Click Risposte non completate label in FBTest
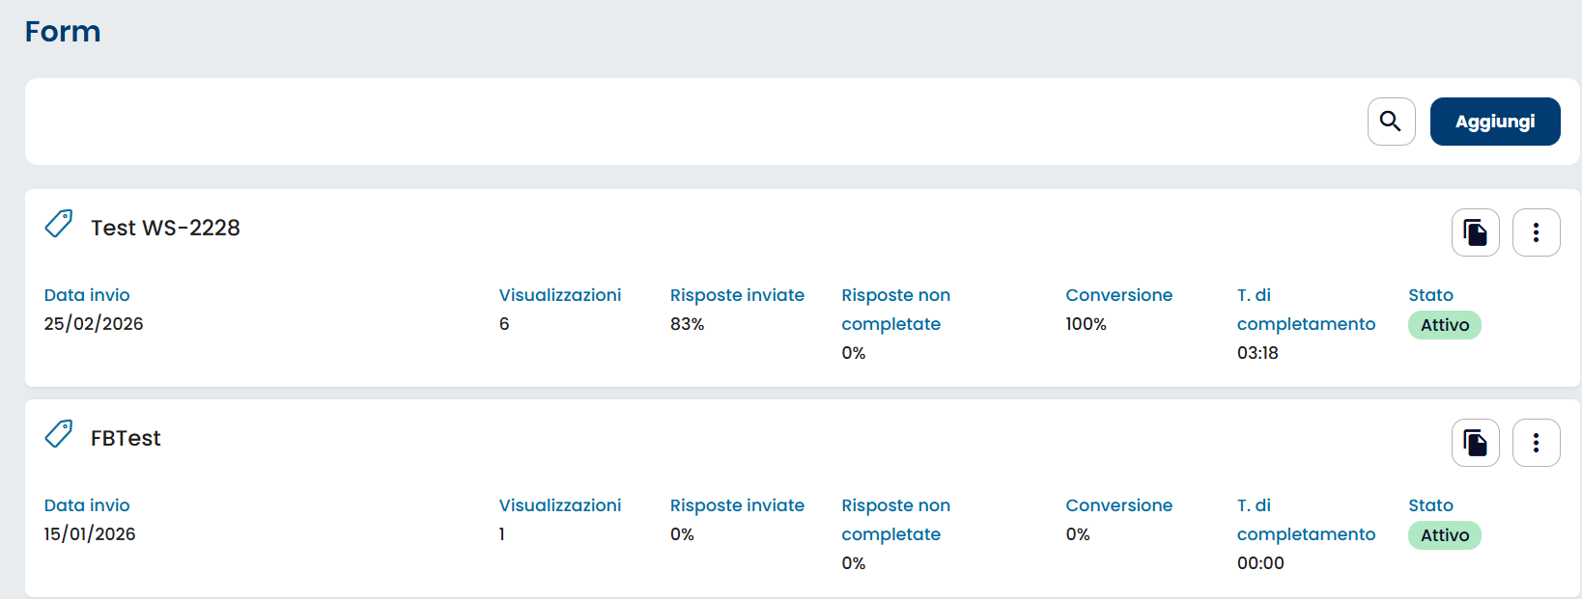 (896, 520)
